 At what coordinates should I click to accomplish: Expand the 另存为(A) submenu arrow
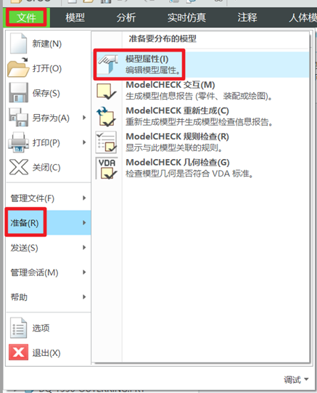click(84, 118)
